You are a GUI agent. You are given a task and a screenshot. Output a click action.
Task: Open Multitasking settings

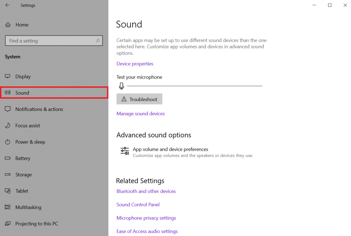coord(28,207)
